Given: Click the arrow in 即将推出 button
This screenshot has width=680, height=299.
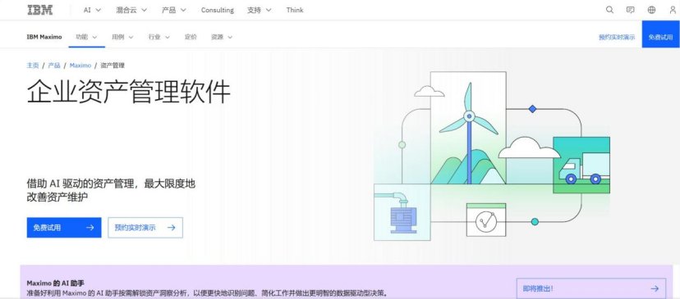Looking at the screenshot, I should pos(655,288).
